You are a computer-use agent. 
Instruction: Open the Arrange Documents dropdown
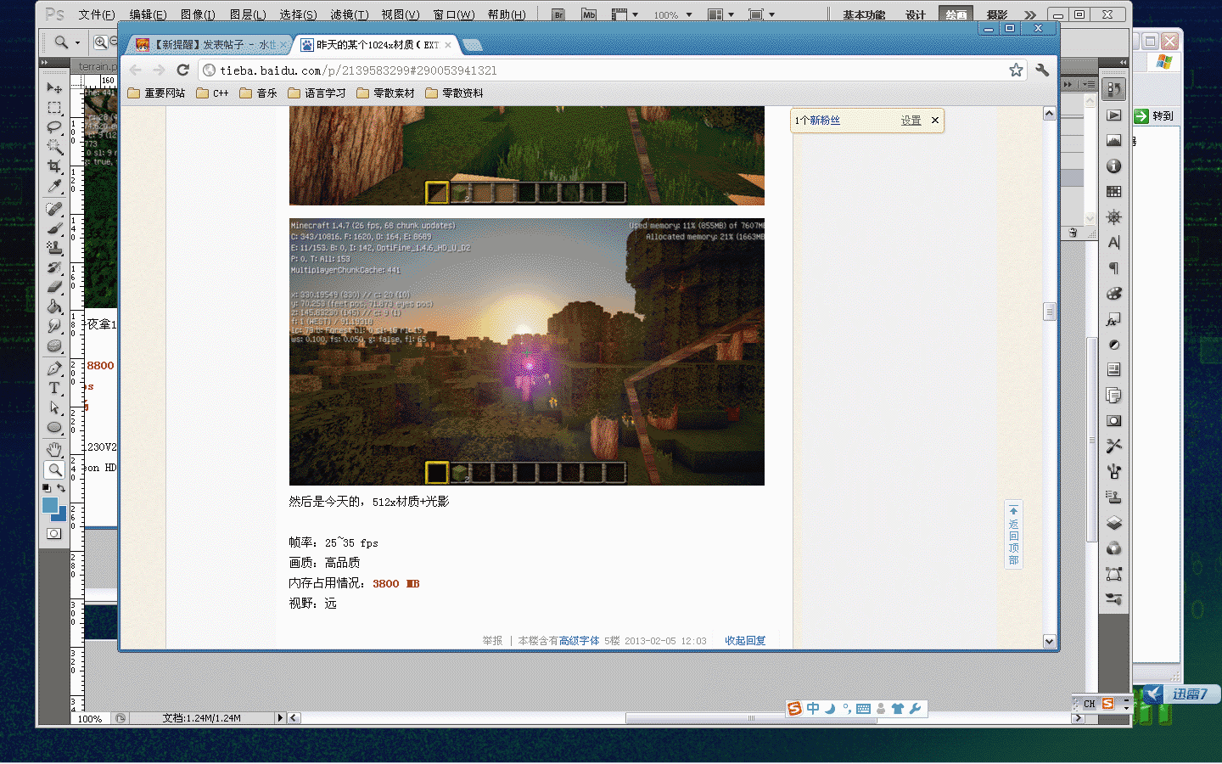[x=720, y=15]
